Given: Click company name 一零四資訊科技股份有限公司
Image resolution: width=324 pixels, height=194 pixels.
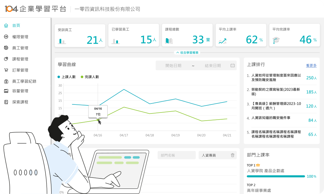Looking at the screenshot, I should 107,9.
